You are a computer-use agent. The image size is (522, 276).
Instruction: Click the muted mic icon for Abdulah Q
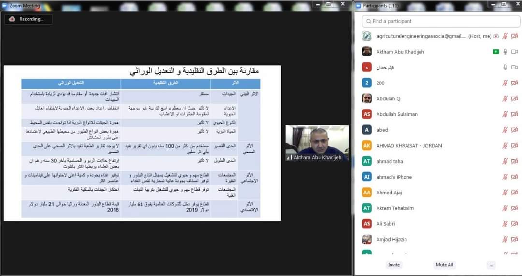tap(506, 98)
